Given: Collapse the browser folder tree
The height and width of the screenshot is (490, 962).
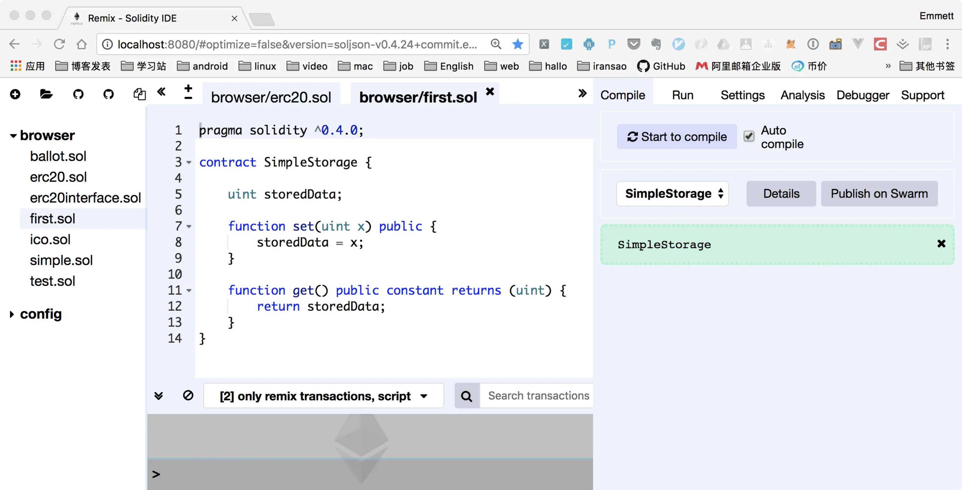Looking at the screenshot, I should click(x=13, y=136).
